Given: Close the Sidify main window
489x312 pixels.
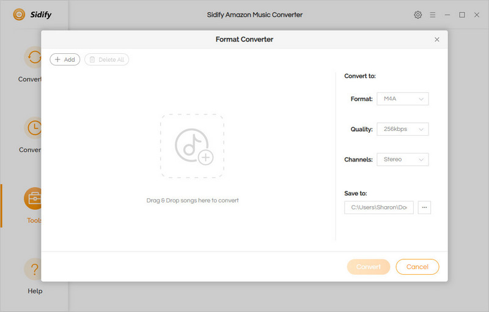Looking at the screenshot, I should 477,15.
